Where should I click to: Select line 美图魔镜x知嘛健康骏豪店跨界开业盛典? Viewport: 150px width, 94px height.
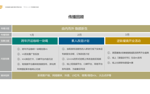tap(128, 53)
